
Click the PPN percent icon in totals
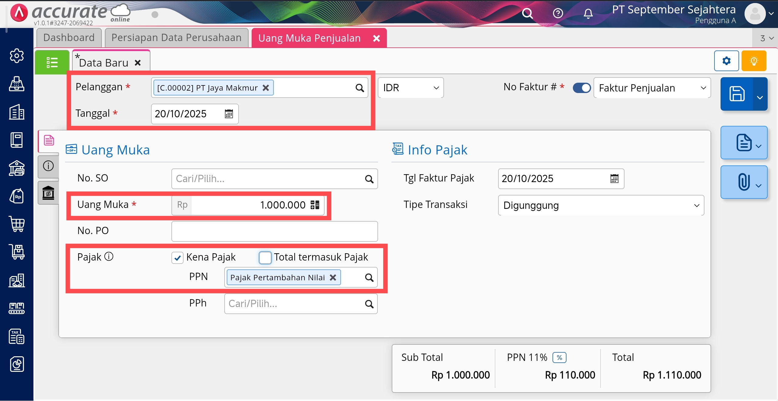(x=559, y=358)
